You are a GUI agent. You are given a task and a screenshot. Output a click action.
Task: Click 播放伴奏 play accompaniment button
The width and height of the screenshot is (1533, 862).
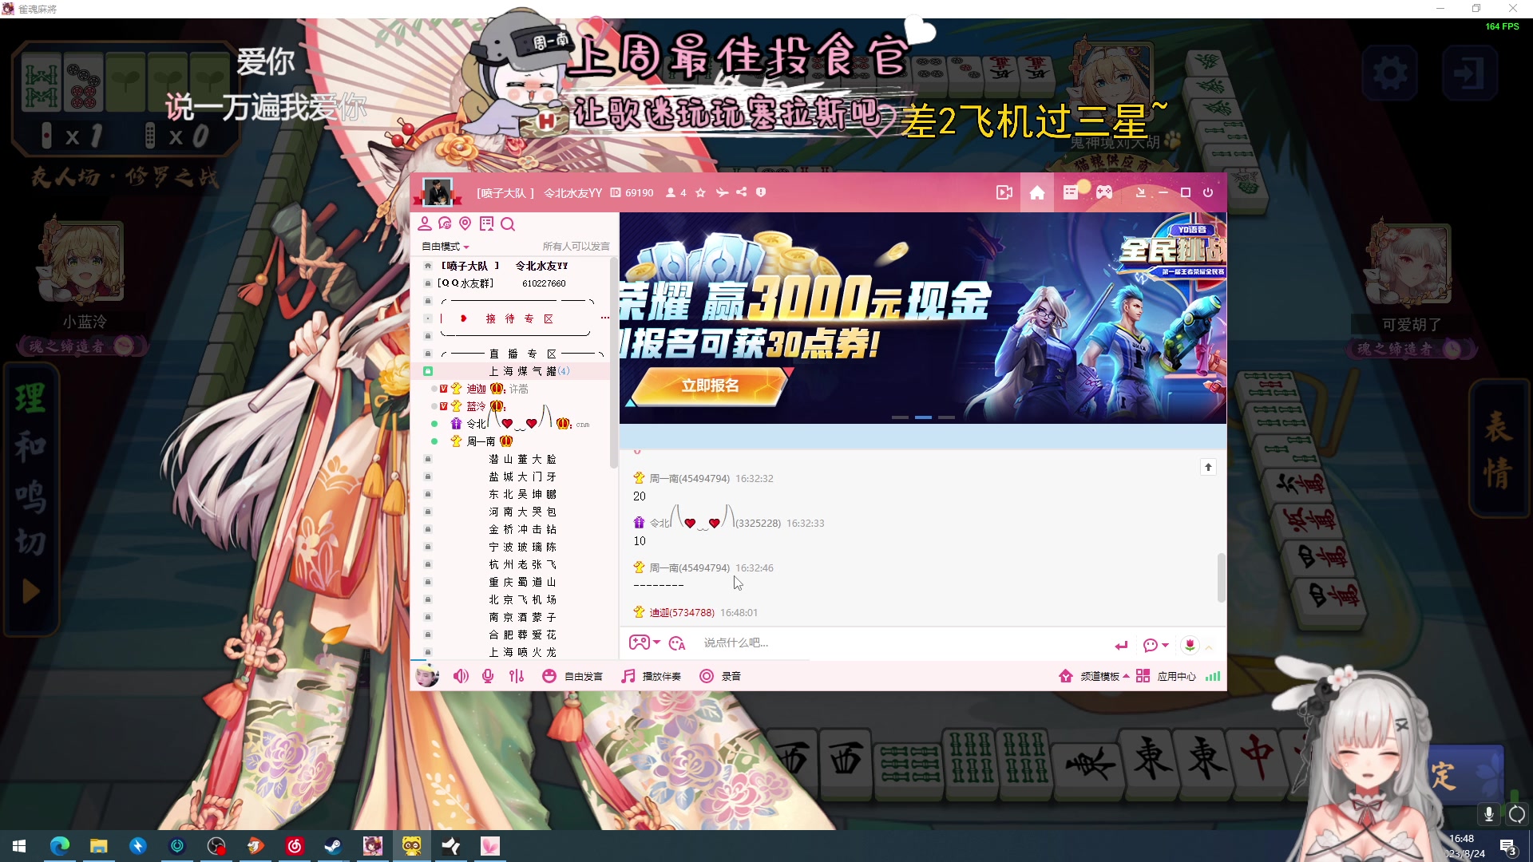point(652,676)
